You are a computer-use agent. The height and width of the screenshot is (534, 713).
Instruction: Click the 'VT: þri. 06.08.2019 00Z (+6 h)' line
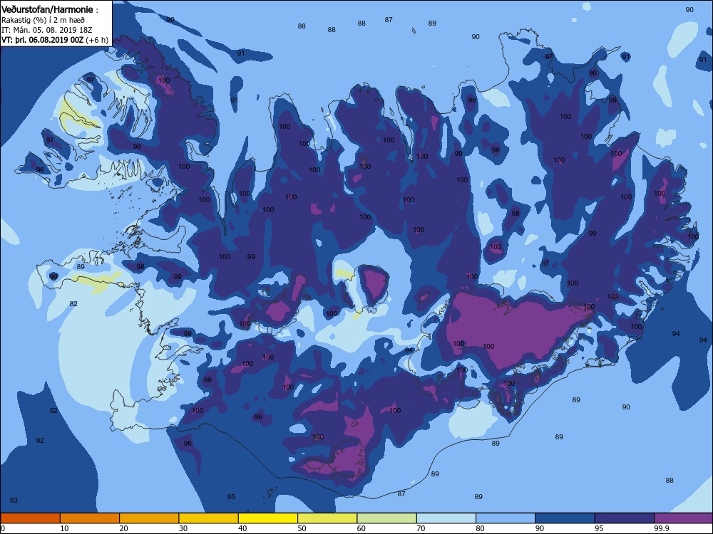pos(55,40)
